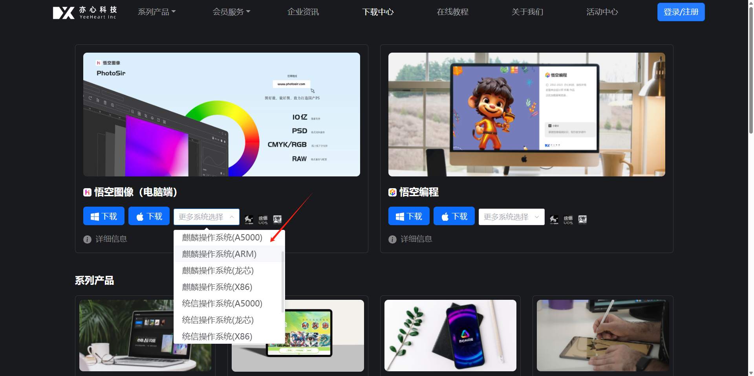The image size is (754, 376).
Task: Expand 悟空编程 更多系统选择 dropdown
Action: [512, 217]
